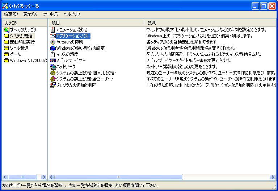Click description 各メディアからの自動起動を抑制できます
The height and width of the screenshot is (191, 278).
(x=181, y=42)
